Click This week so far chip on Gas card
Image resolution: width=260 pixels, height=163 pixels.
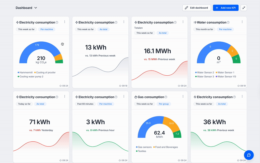coord(145,104)
